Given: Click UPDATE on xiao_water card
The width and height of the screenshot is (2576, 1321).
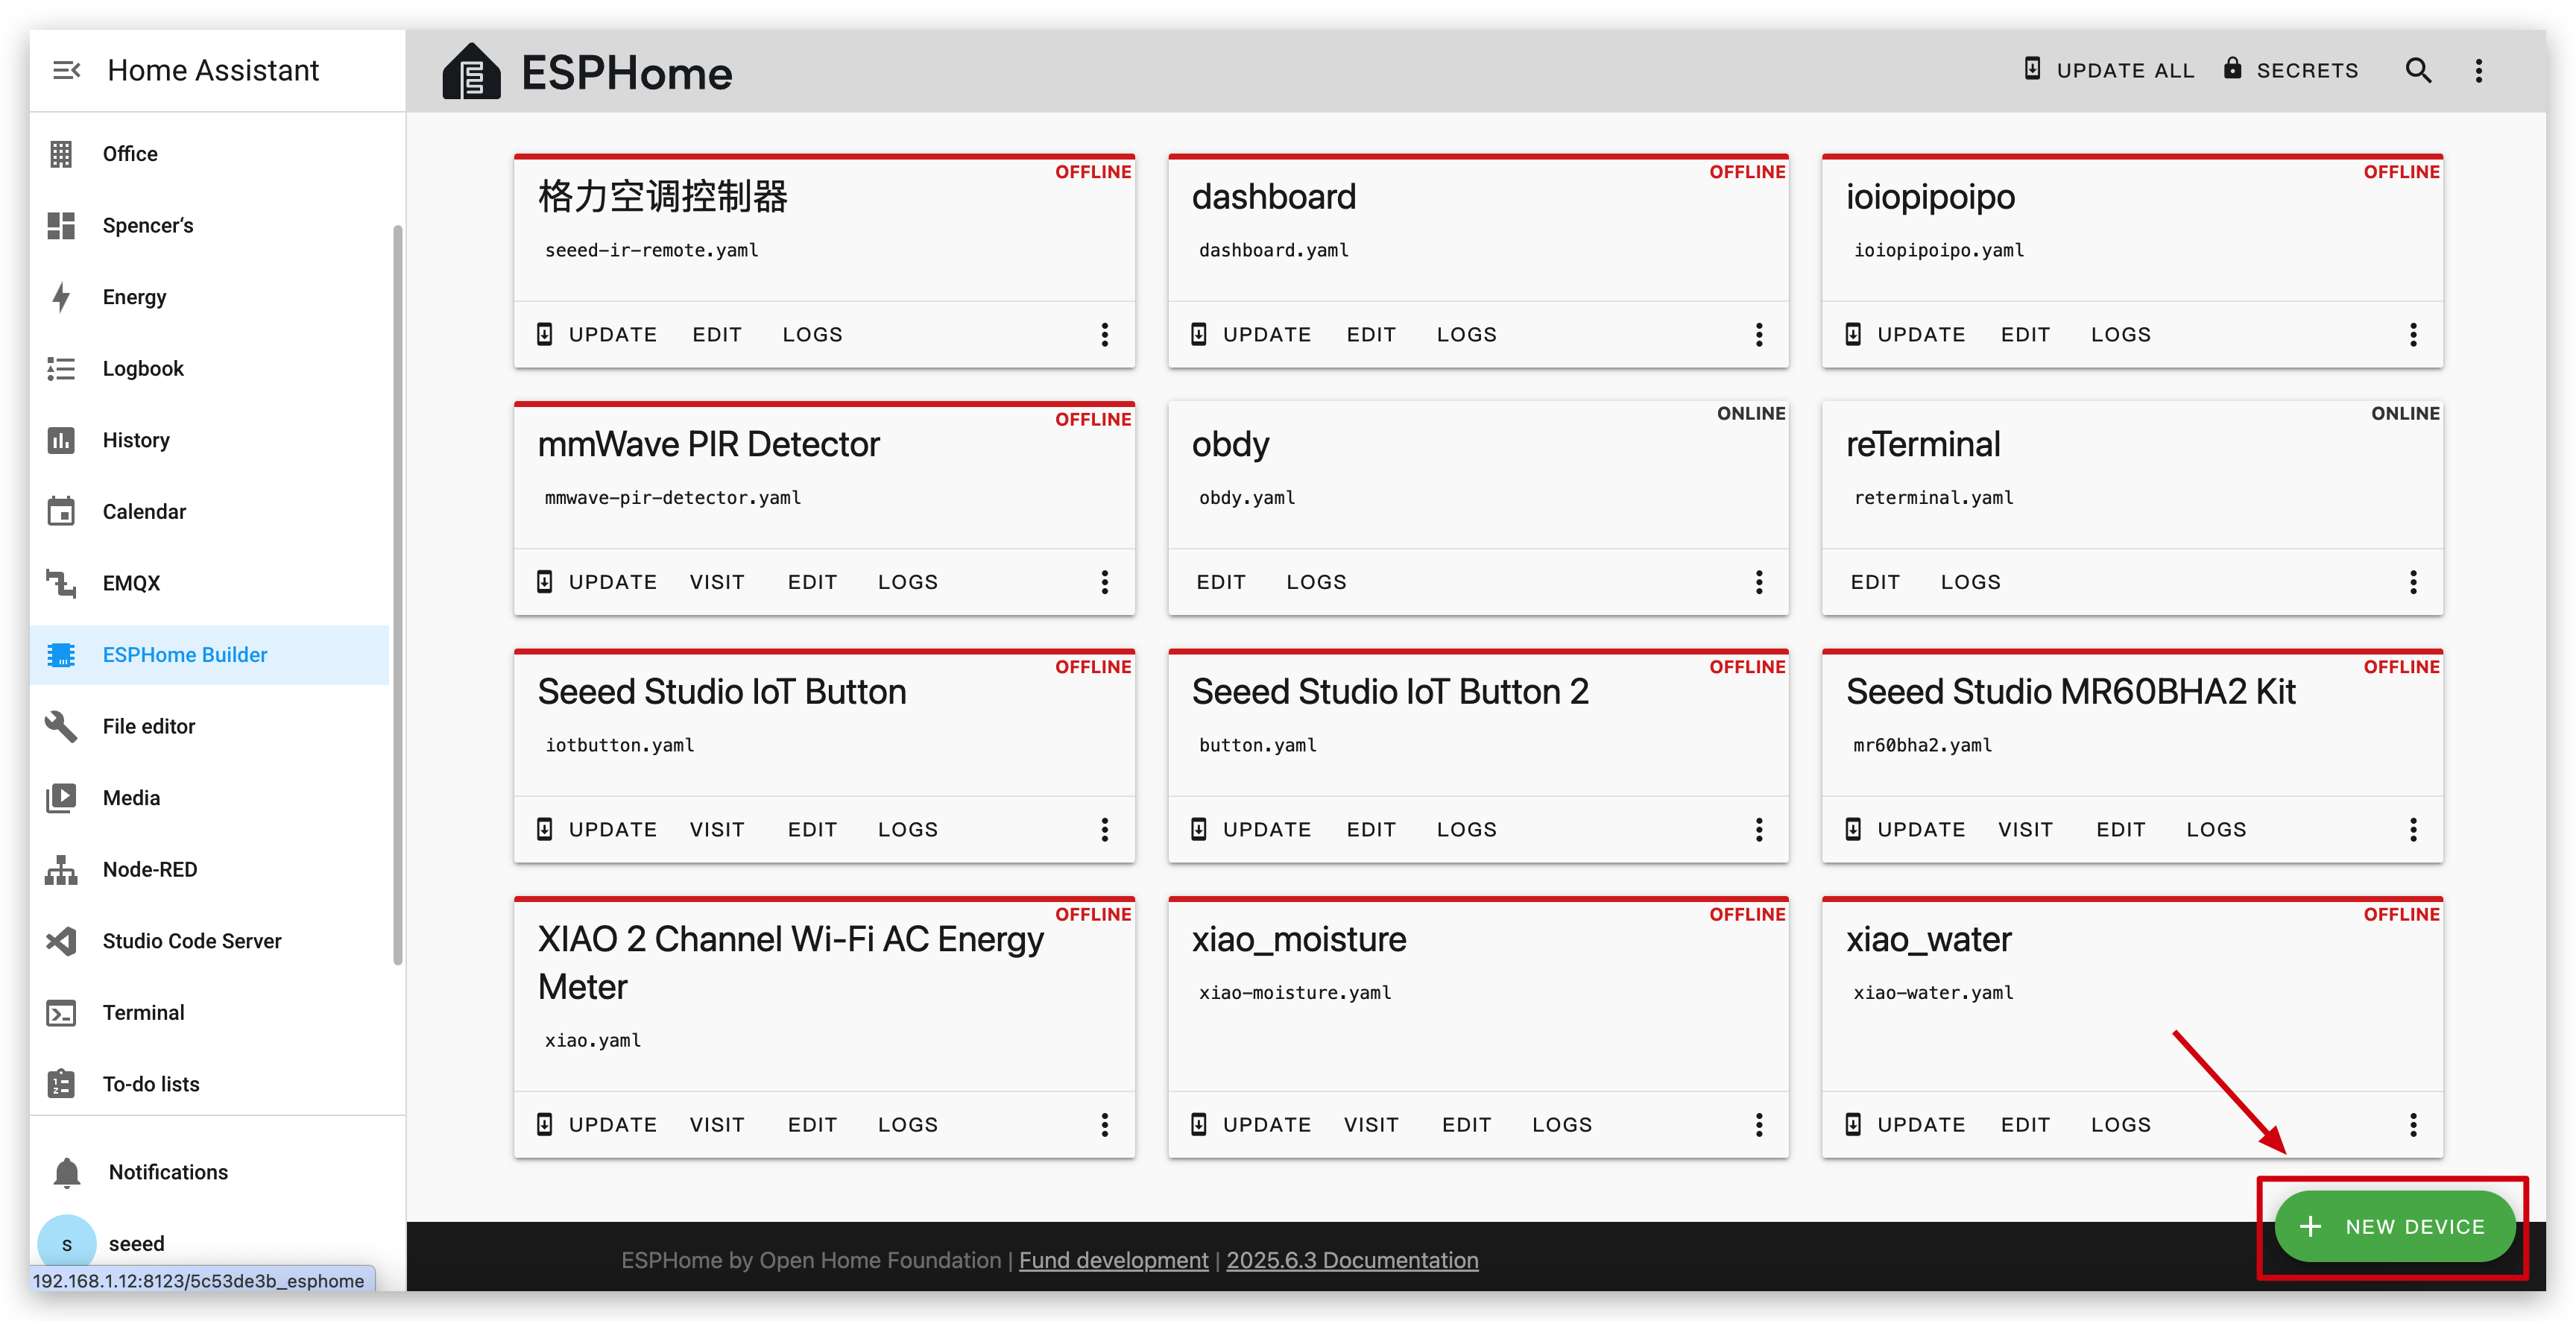Looking at the screenshot, I should tap(1905, 1125).
